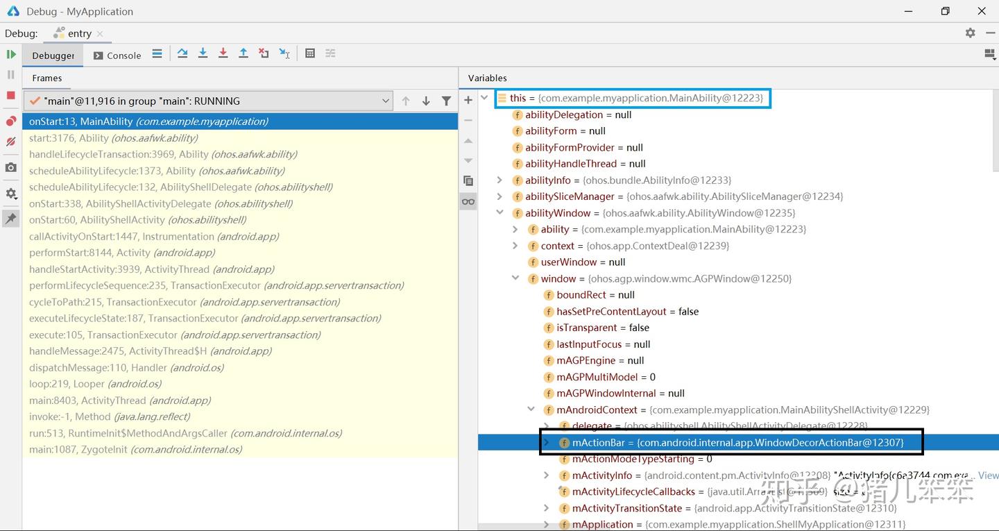Toggle Mute Breakpoints in left sidebar

pos(11,142)
